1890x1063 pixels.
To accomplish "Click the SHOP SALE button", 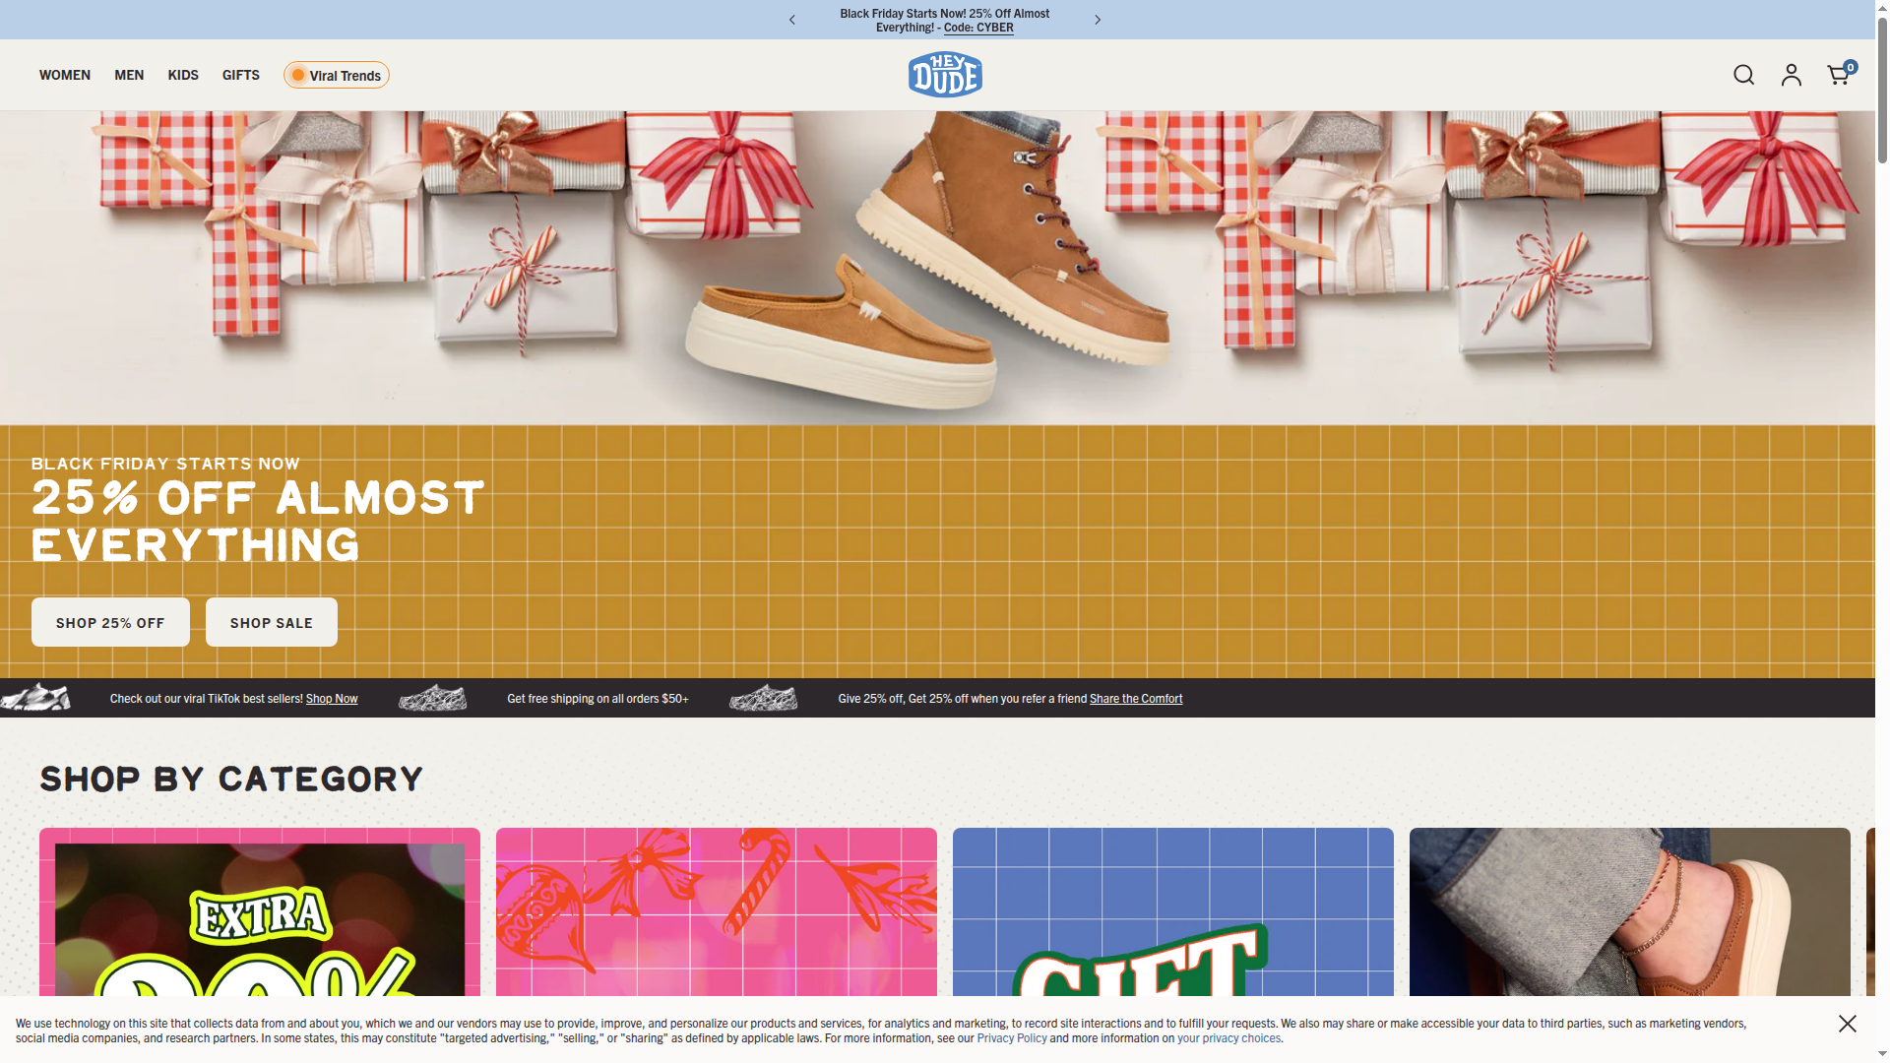I will tap(271, 622).
